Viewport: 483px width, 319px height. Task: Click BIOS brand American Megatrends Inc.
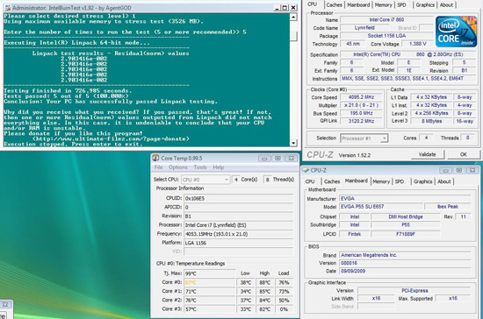405,255
